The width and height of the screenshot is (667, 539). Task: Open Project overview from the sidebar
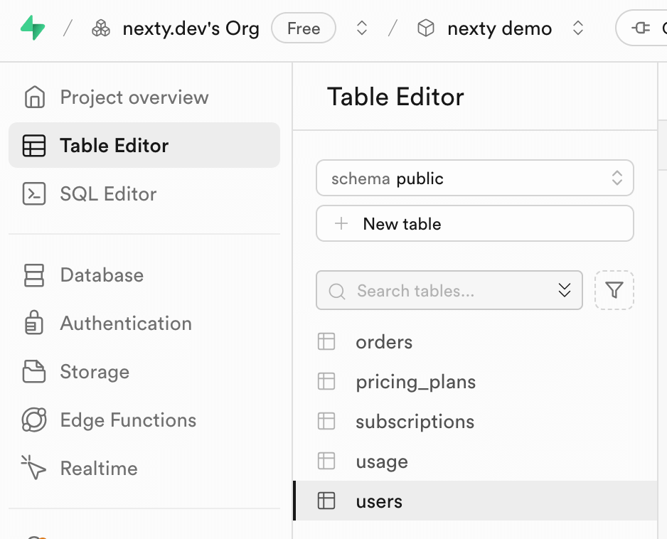pyautogui.click(x=134, y=97)
